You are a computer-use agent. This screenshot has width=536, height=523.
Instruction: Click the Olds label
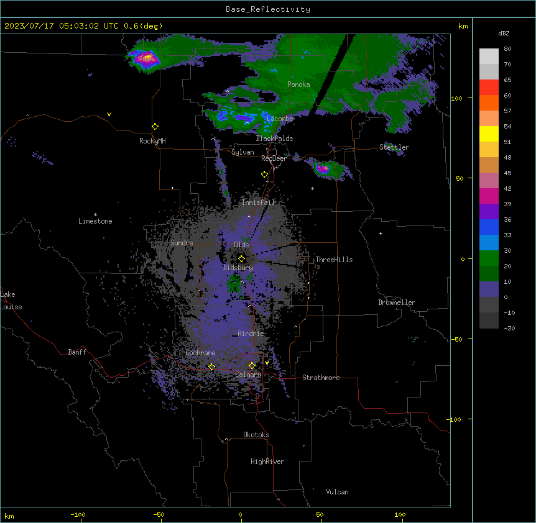click(x=241, y=245)
